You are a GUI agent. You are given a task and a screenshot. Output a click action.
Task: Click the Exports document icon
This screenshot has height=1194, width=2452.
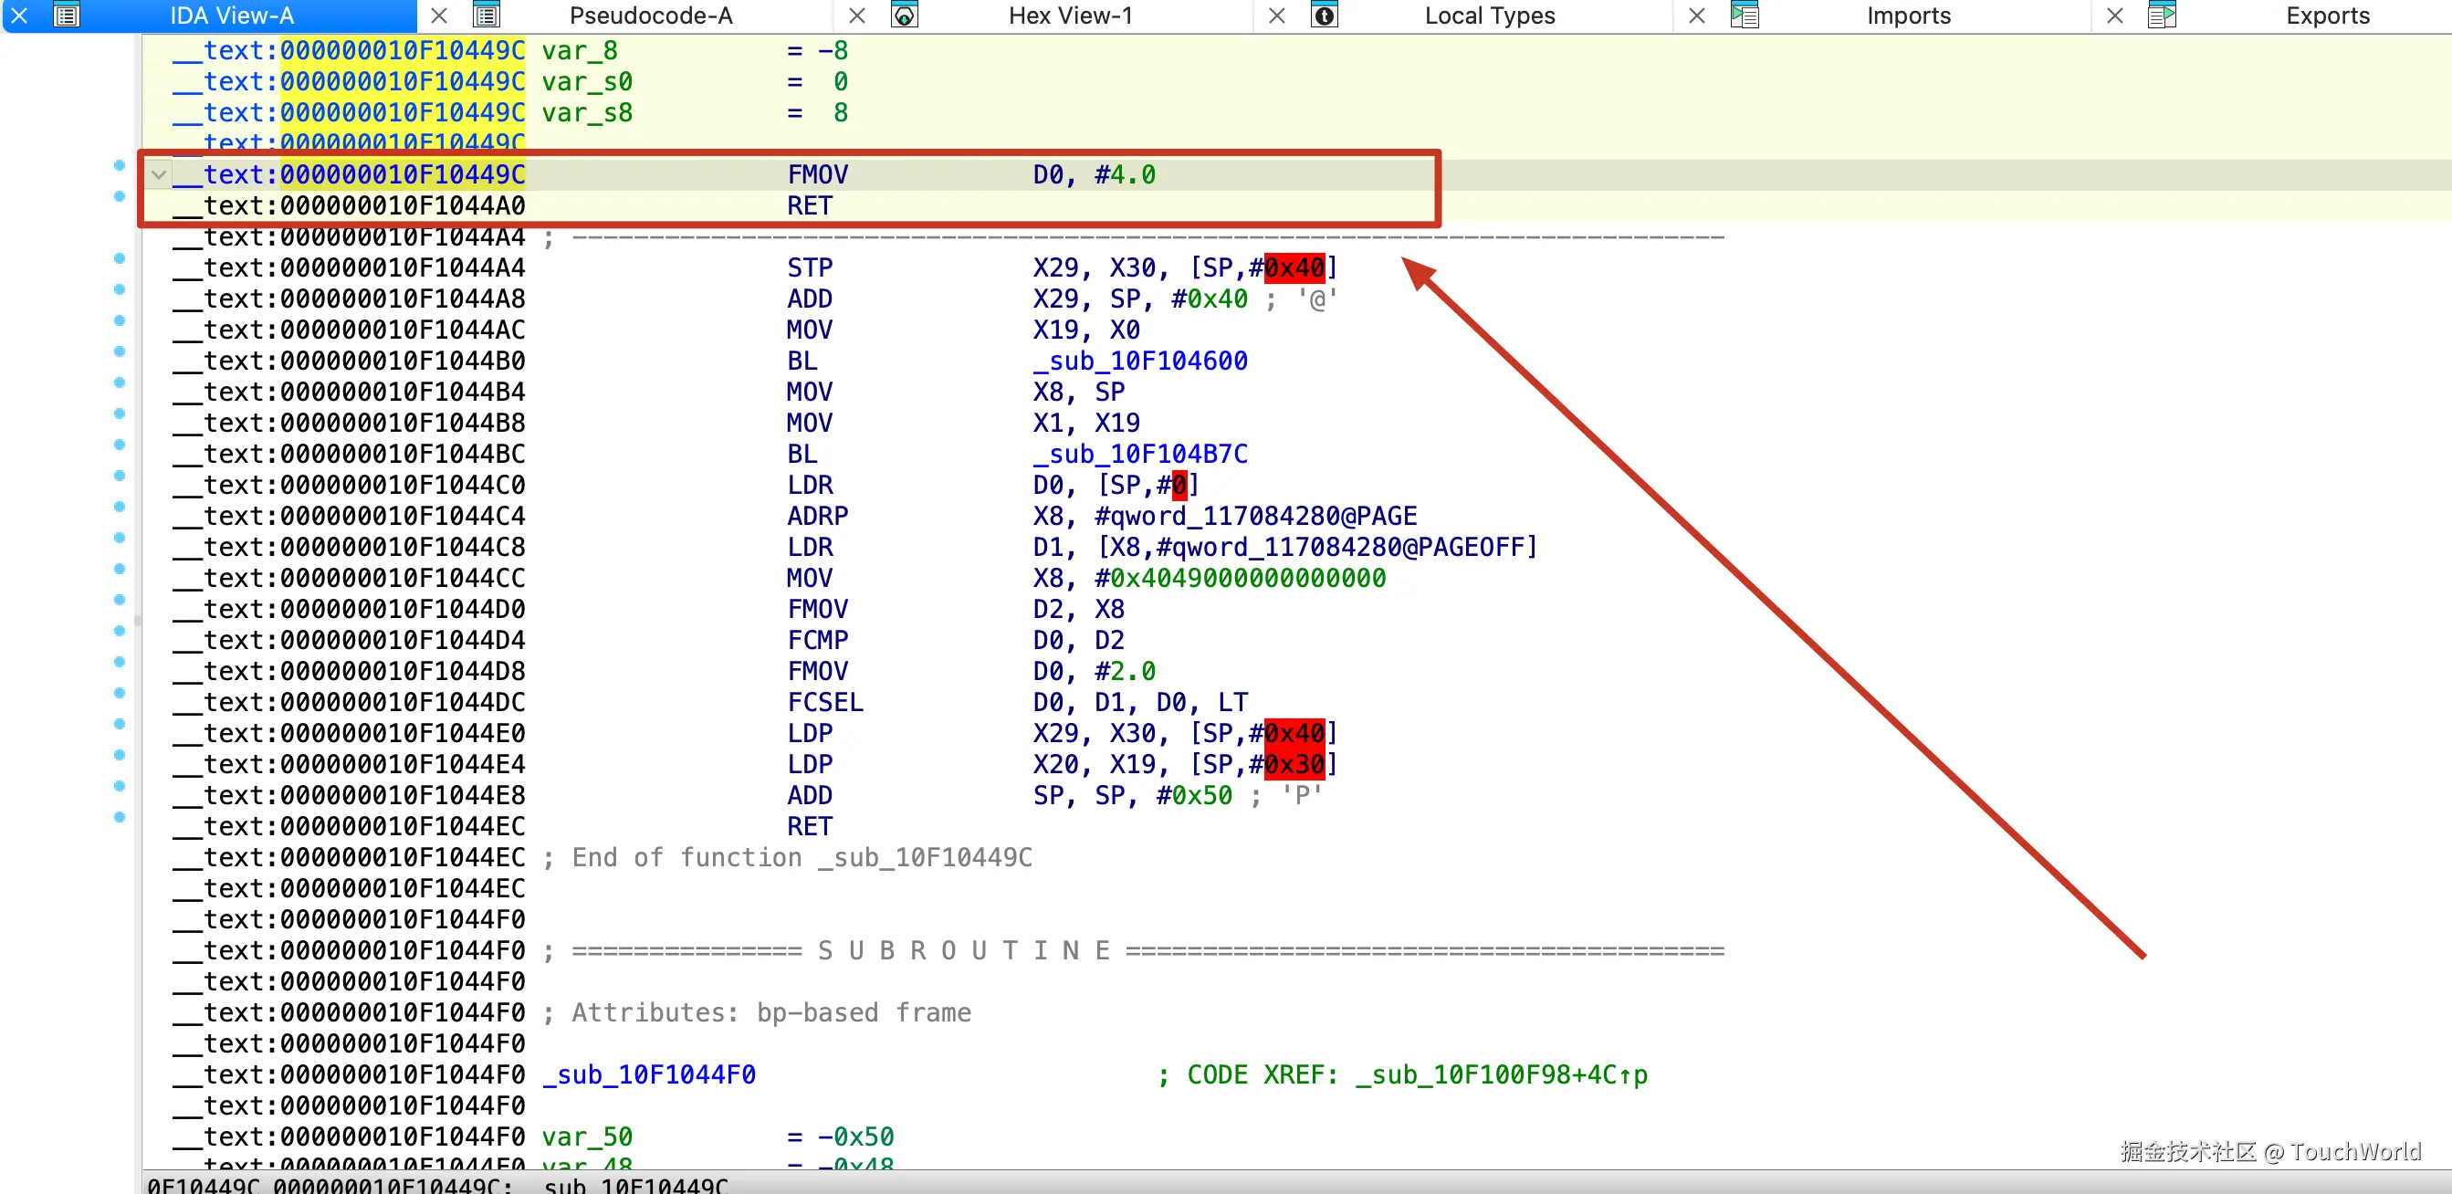2164,16
